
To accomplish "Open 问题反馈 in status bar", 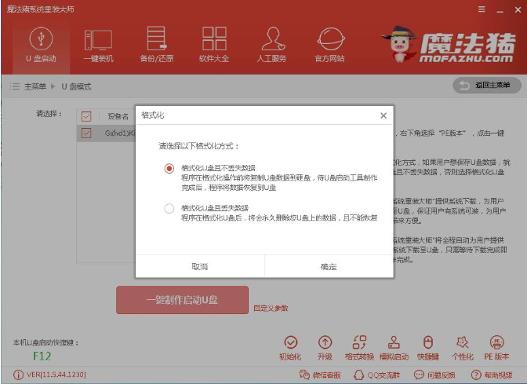I will point(434,375).
